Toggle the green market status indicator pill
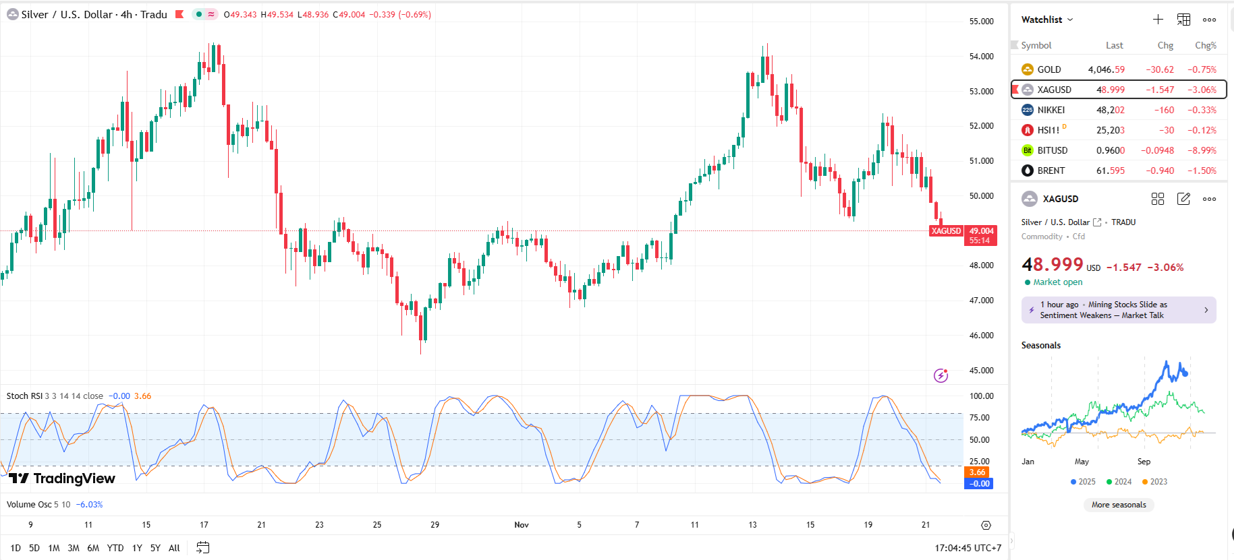The width and height of the screenshot is (1234, 560). pos(204,14)
